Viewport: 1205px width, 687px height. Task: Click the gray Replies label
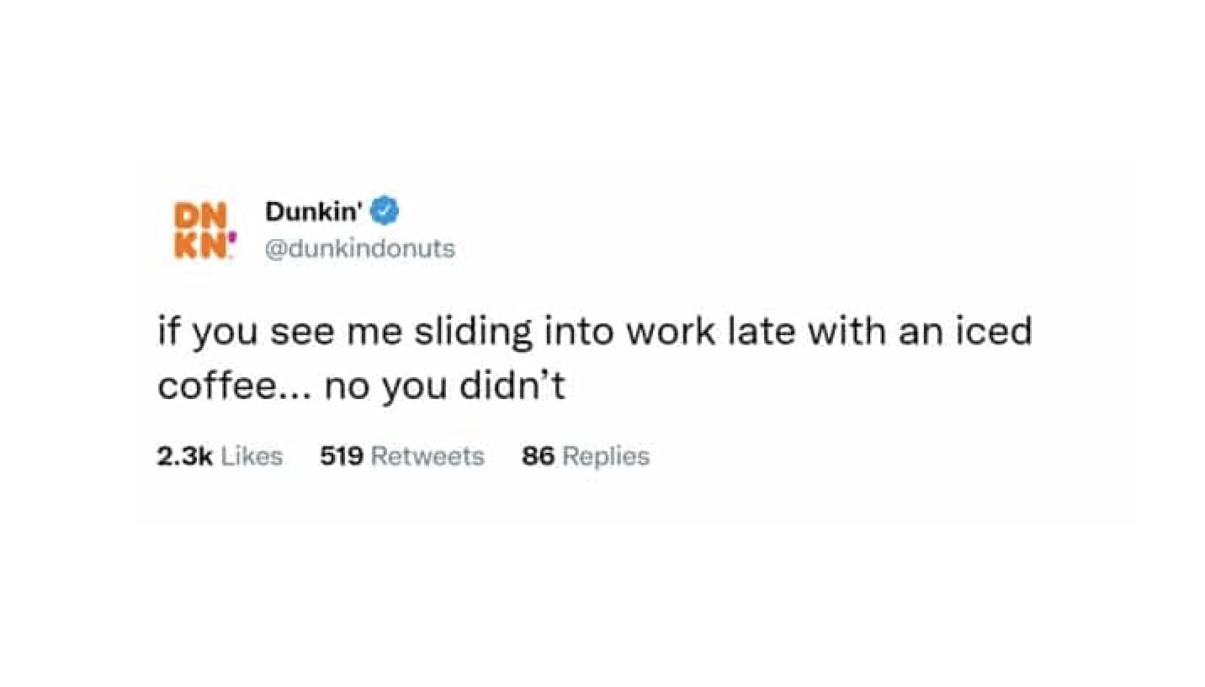tap(606, 456)
